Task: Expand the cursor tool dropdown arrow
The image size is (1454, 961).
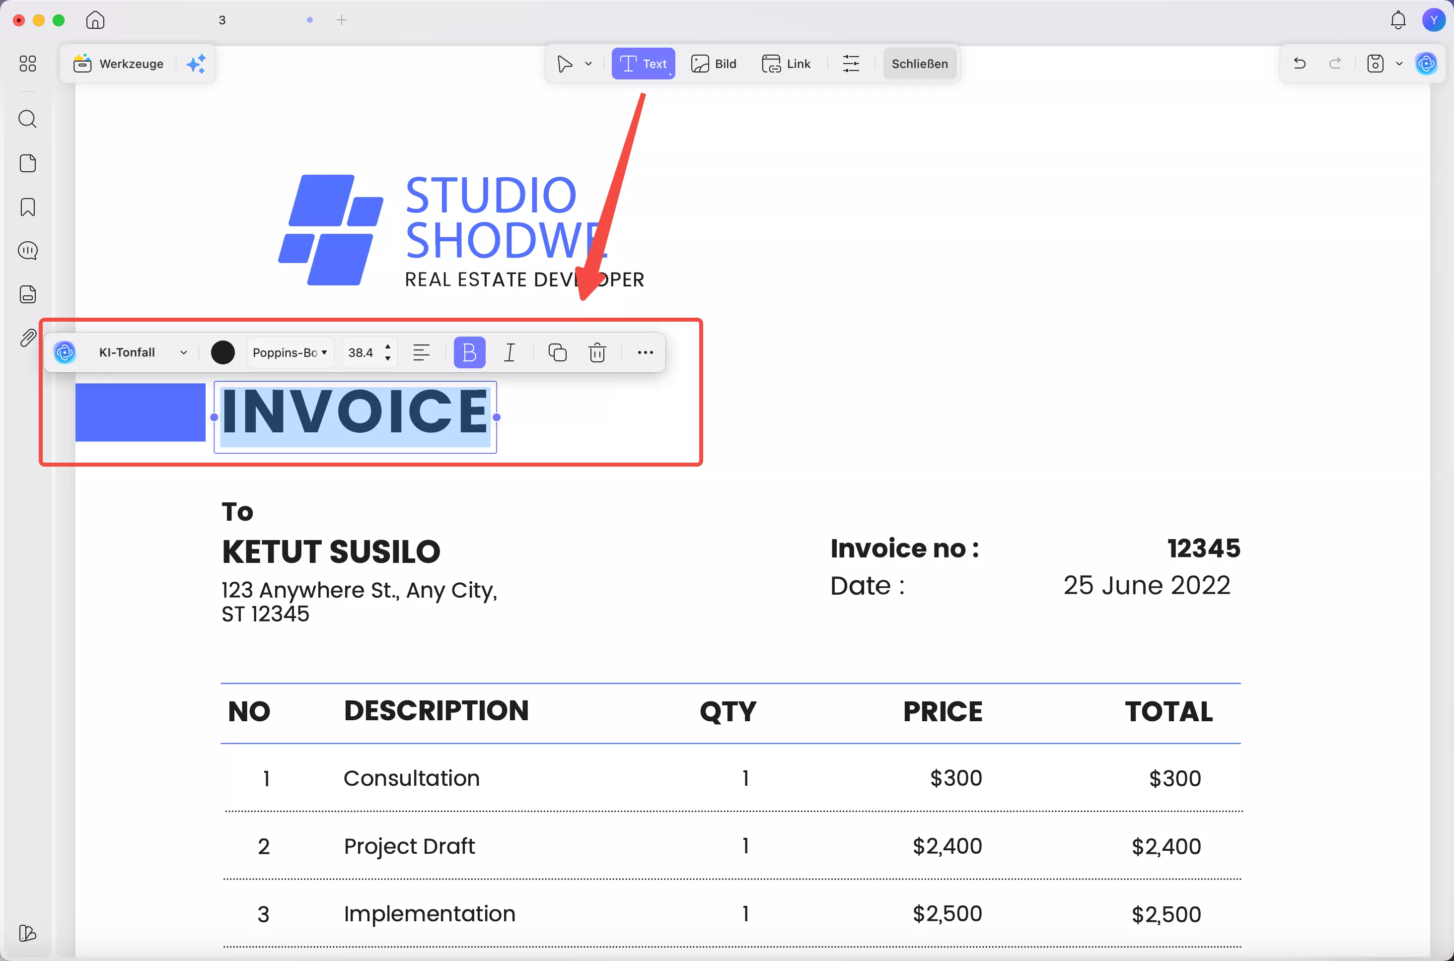Action: click(588, 63)
